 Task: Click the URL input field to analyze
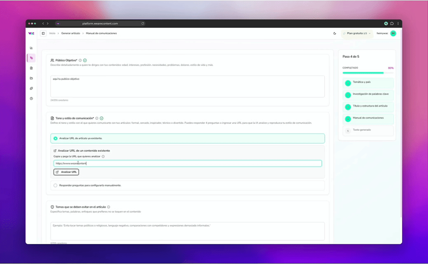(x=188, y=163)
